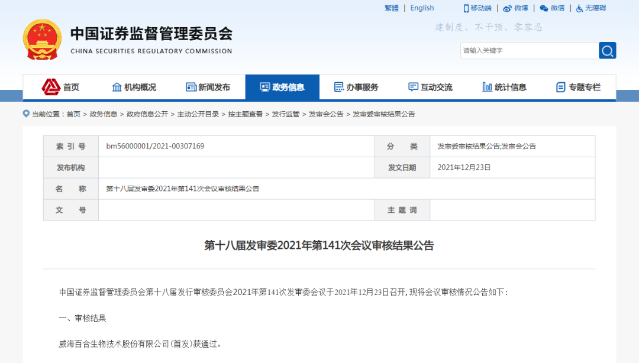
Task: Click the form icon beside 办事服务
Action: point(338,87)
